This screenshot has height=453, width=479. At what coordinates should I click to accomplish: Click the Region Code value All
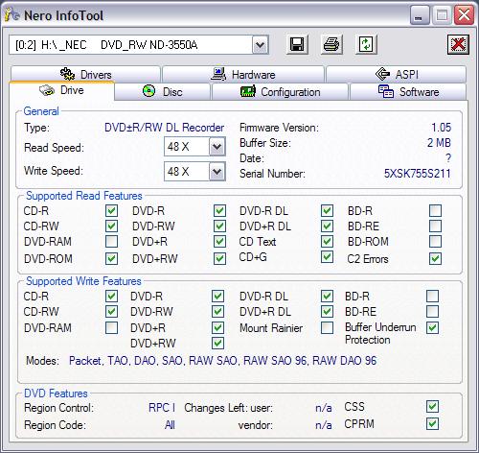coord(170,425)
